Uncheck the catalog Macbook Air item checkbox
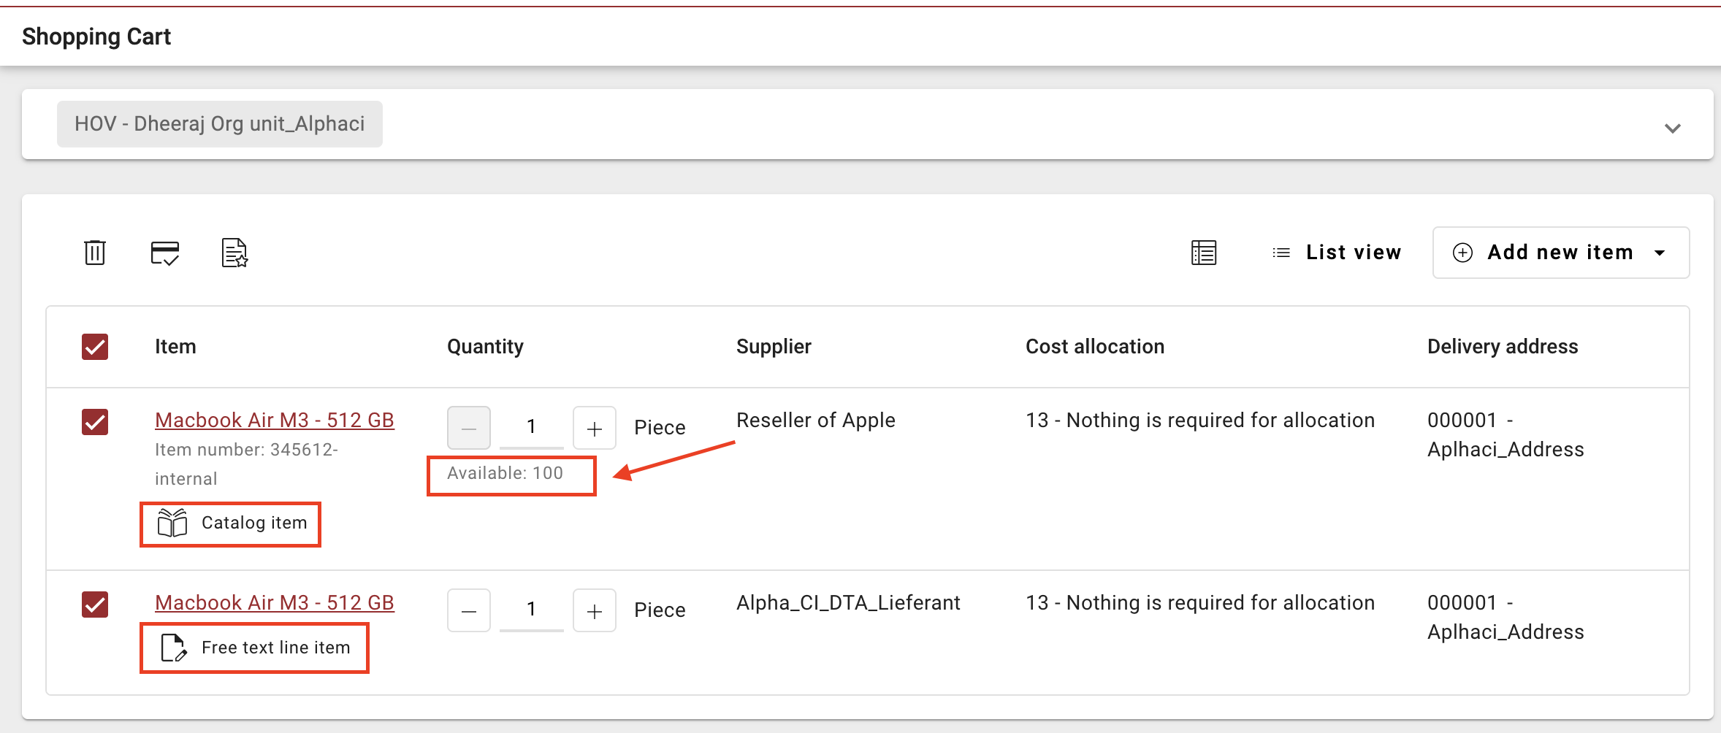The height and width of the screenshot is (733, 1721). [x=95, y=422]
